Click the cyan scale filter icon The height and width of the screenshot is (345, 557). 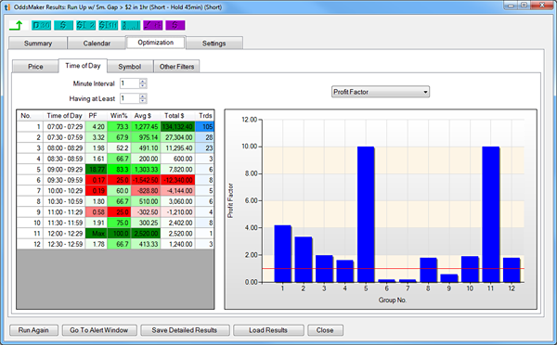coord(131,25)
